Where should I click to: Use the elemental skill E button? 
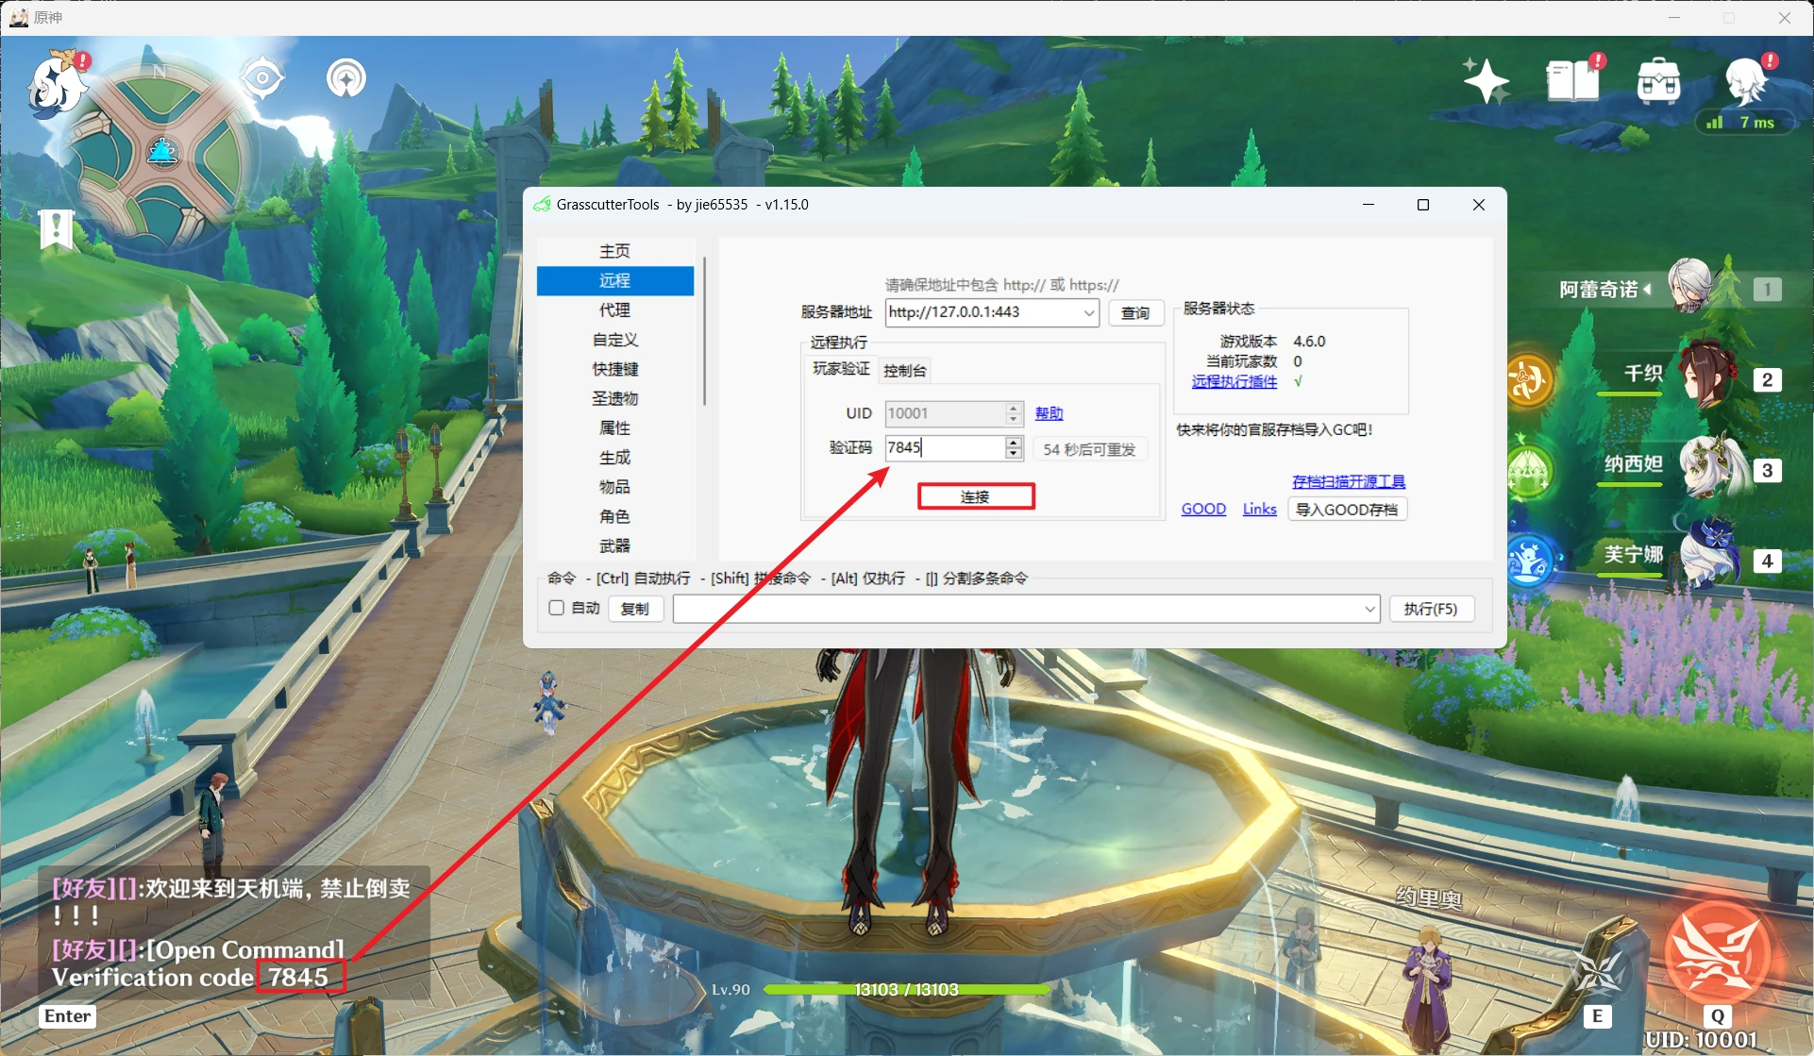1597,975
